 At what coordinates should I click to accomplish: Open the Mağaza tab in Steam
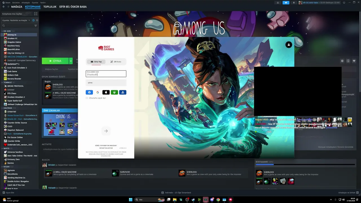pos(17,7)
